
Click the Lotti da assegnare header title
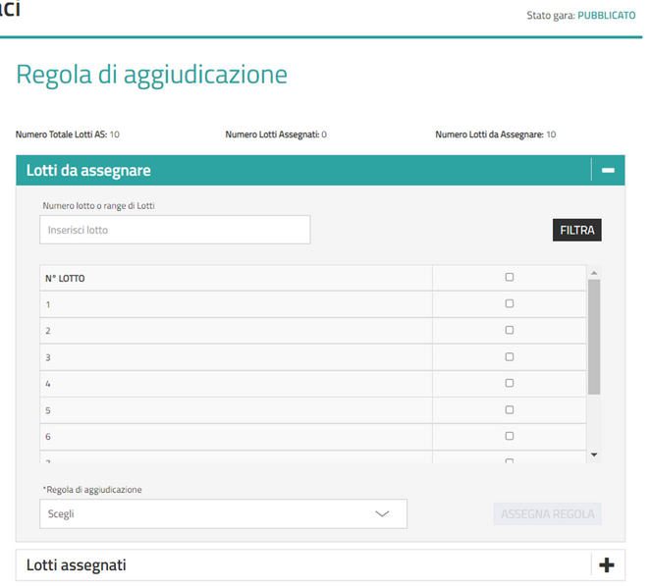click(88, 171)
